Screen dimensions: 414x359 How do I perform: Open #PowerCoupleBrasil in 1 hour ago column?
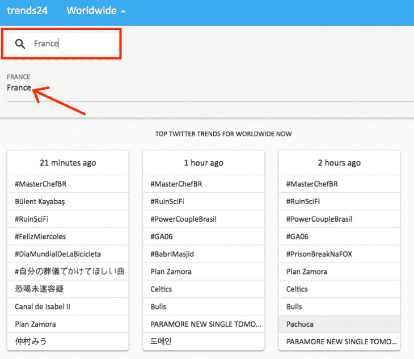[x=184, y=219]
